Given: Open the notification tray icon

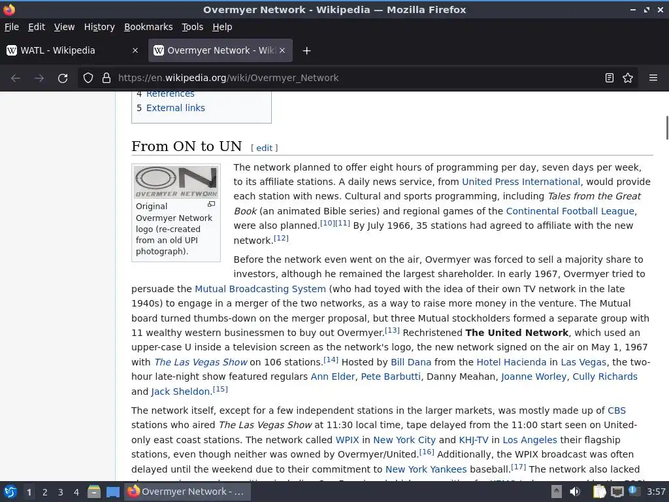Looking at the screenshot, I should point(633,491).
